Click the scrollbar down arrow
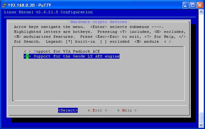205x129 pixels. [201, 125]
